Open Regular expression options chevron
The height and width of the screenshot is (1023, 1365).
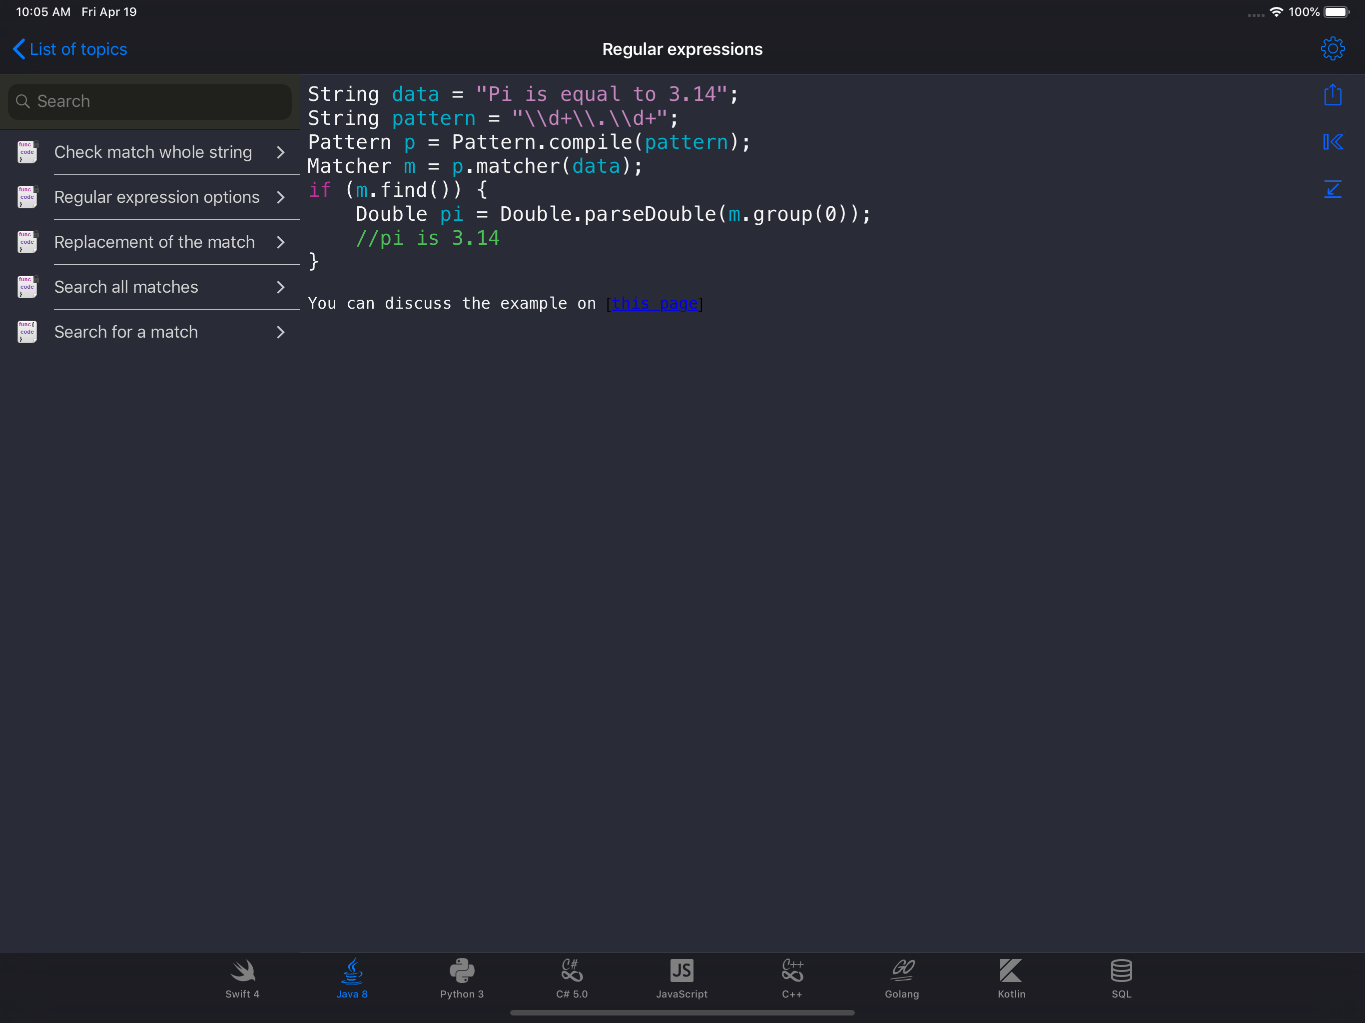pyautogui.click(x=281, y=197)
